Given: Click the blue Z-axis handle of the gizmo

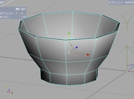Looking at the screenshot, I should click(x=77, y=47).
